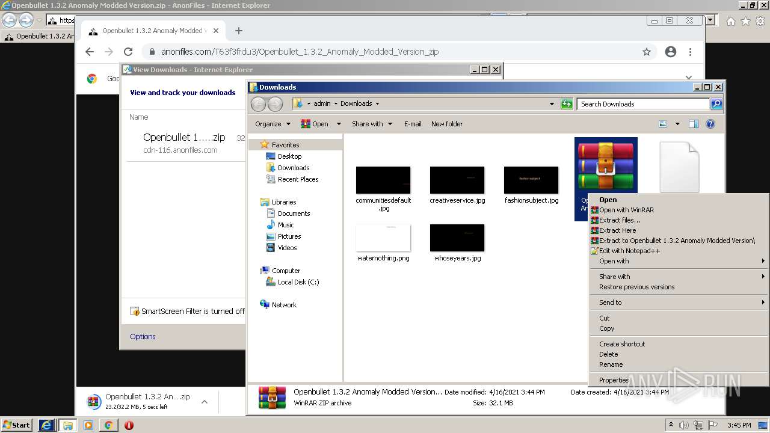Bookmark page with Chrome star icon
This screenshot has width=770, height=433.
[647, 52]
